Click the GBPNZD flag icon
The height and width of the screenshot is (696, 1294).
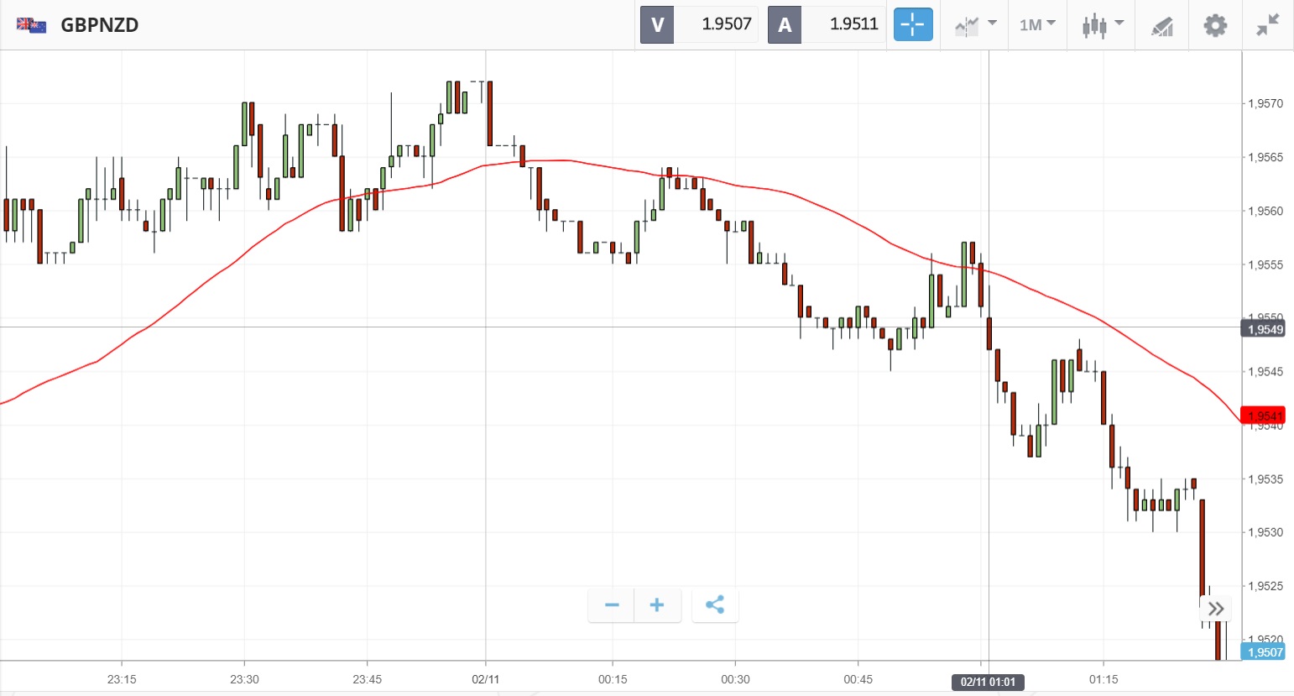[x=32, y=25]
